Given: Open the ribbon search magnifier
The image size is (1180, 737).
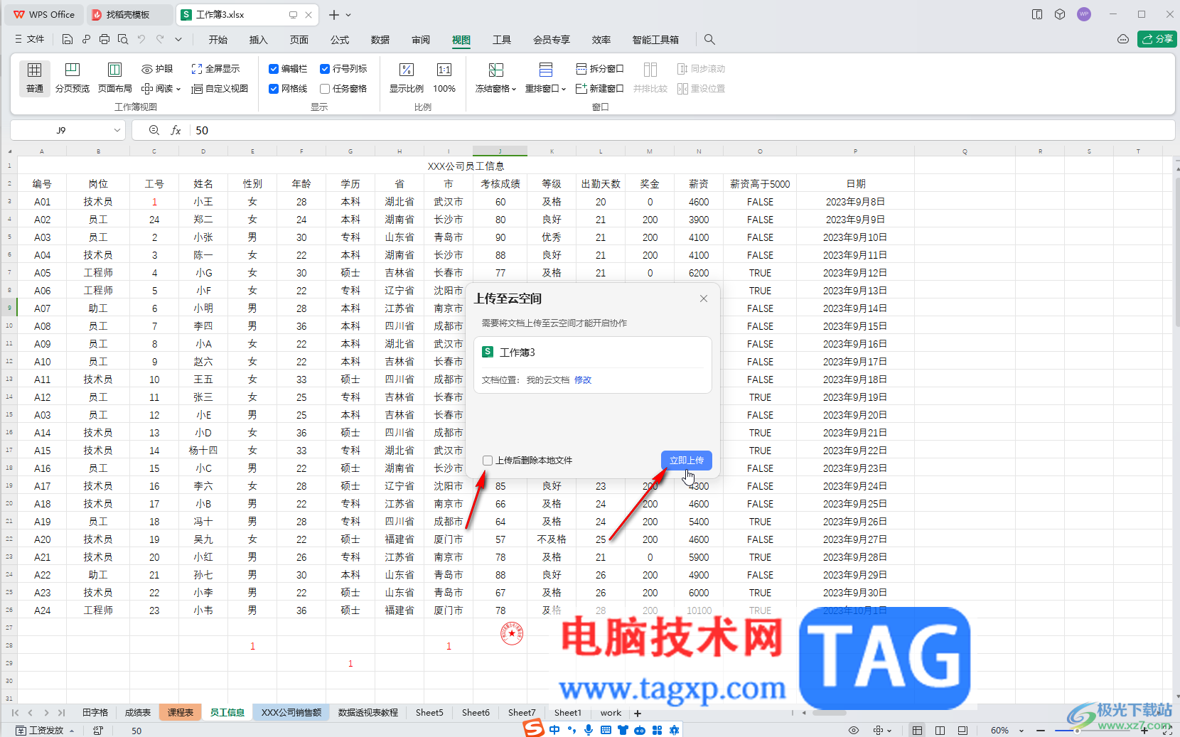Looking at the screenshot, I should [x=709, y=40].
